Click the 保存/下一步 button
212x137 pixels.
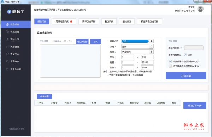tap(195, 105)
